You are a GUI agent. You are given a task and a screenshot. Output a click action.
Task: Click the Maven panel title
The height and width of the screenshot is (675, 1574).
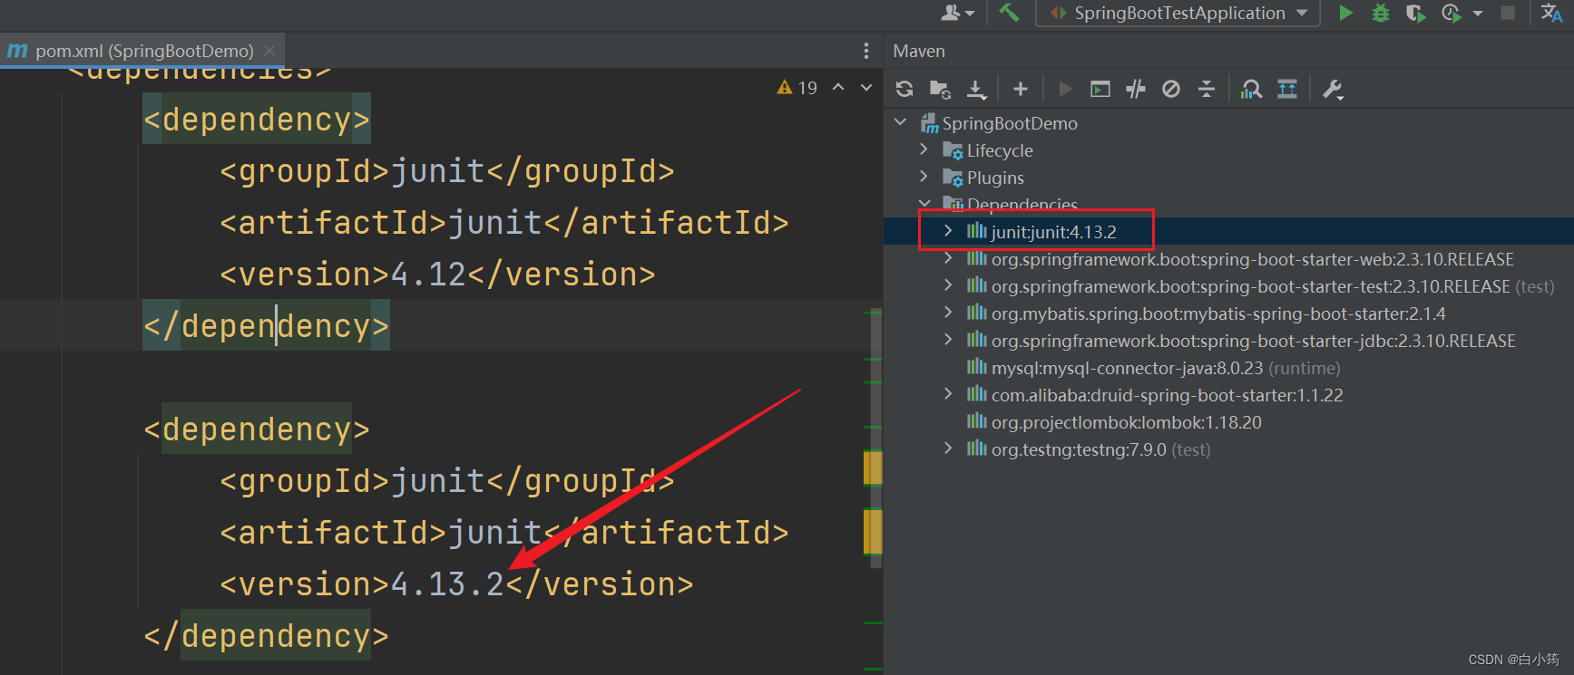point(918,51)
